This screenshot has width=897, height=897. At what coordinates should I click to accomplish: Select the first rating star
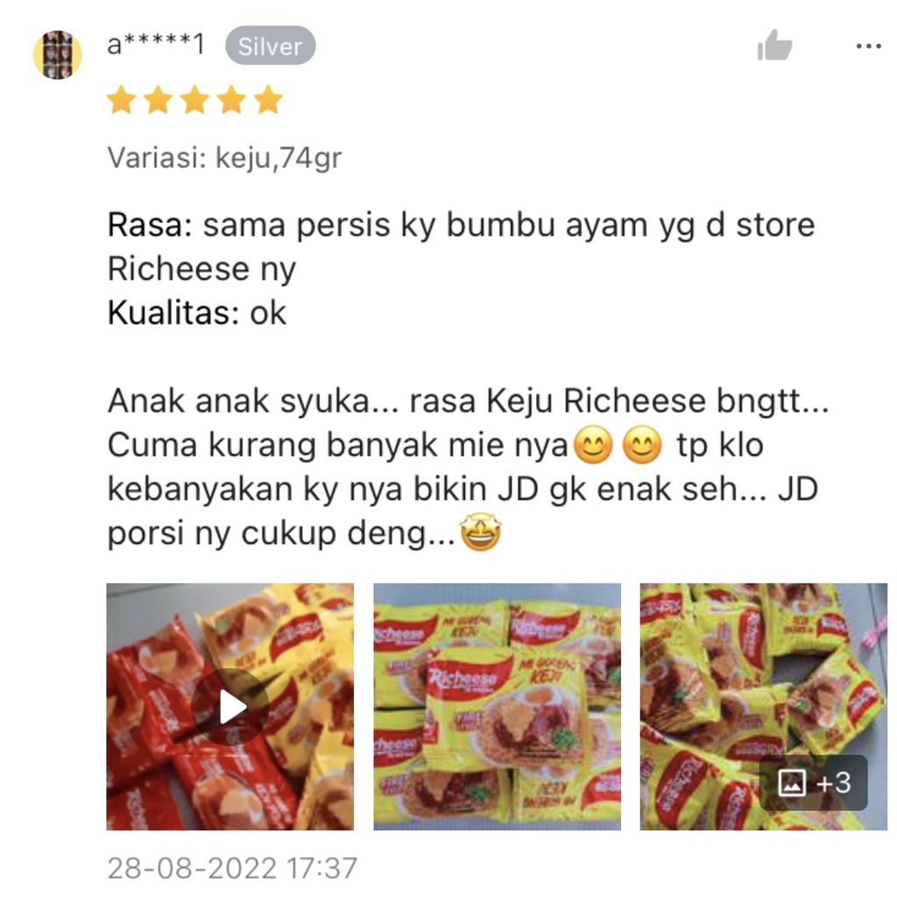(x=121, y=100)
